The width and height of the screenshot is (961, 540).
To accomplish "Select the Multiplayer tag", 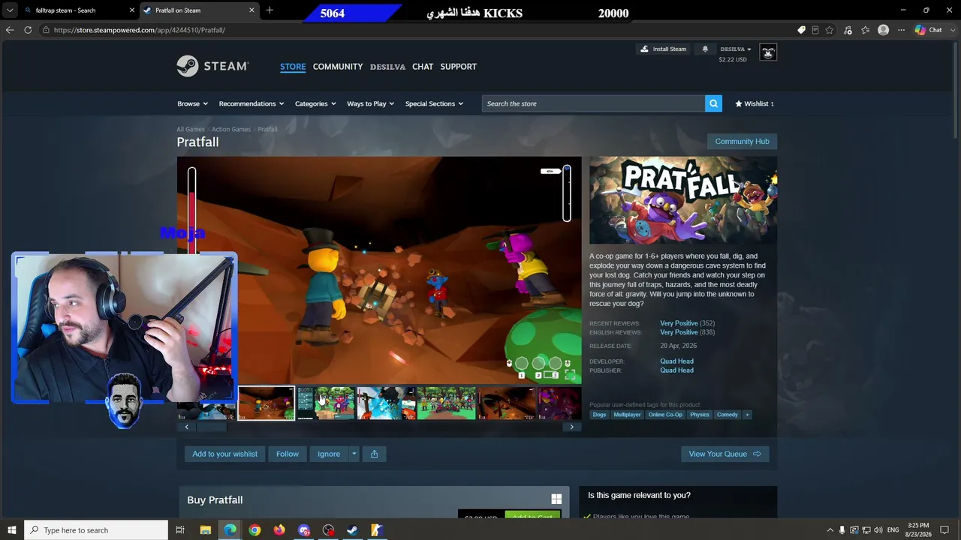I will [x=627, y=415].
